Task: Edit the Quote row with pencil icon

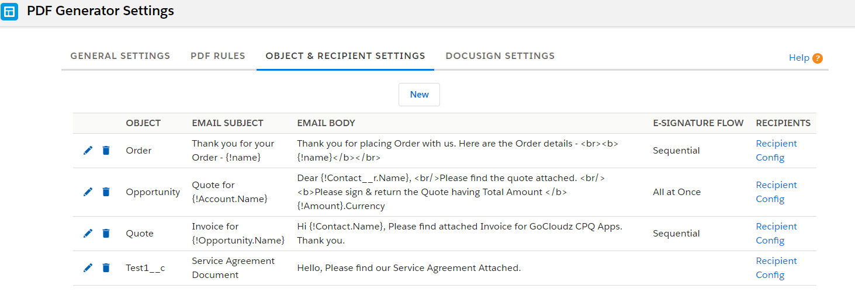Action: [x=88, y=234]
